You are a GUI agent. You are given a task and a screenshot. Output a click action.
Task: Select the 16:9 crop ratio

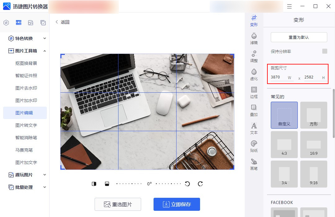[x=313, y=144]
